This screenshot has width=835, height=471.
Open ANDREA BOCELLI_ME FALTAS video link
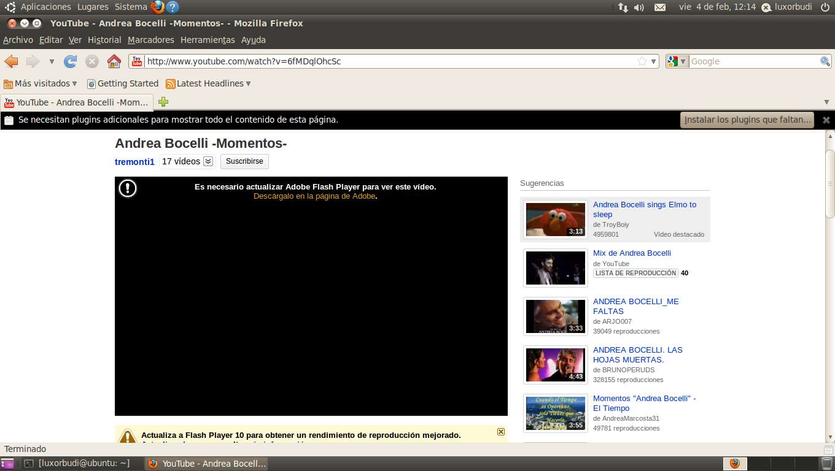click(x=636, y=306)
